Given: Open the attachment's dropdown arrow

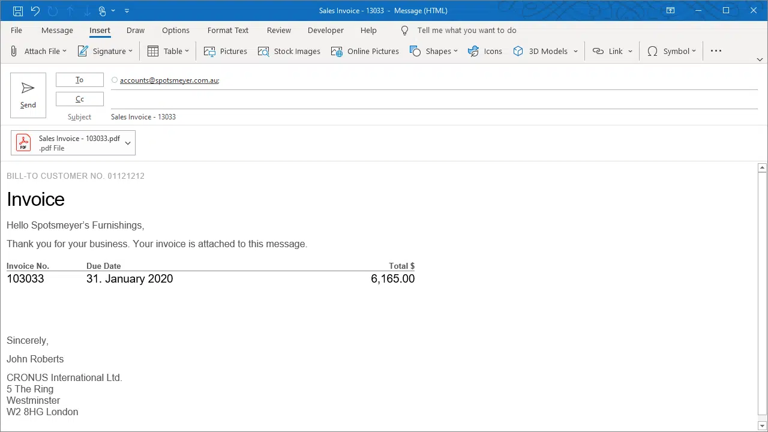Looking at the screenshot, I should tap(128, 143).
